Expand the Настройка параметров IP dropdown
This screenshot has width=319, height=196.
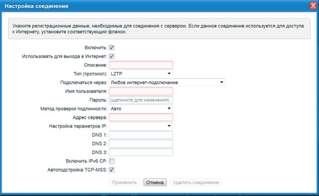click(x=141, y=126)
